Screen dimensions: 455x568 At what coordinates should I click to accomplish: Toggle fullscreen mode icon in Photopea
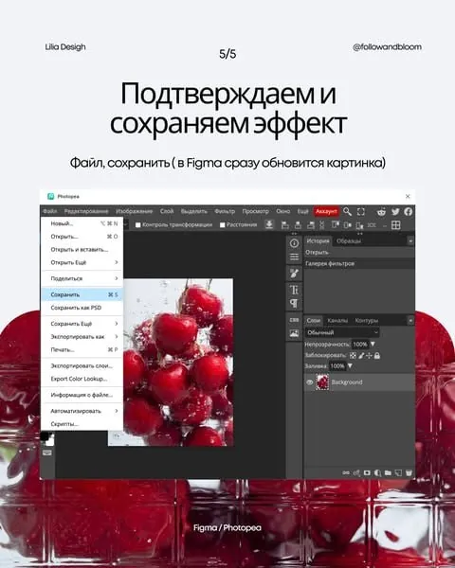(x=360, y=211)
